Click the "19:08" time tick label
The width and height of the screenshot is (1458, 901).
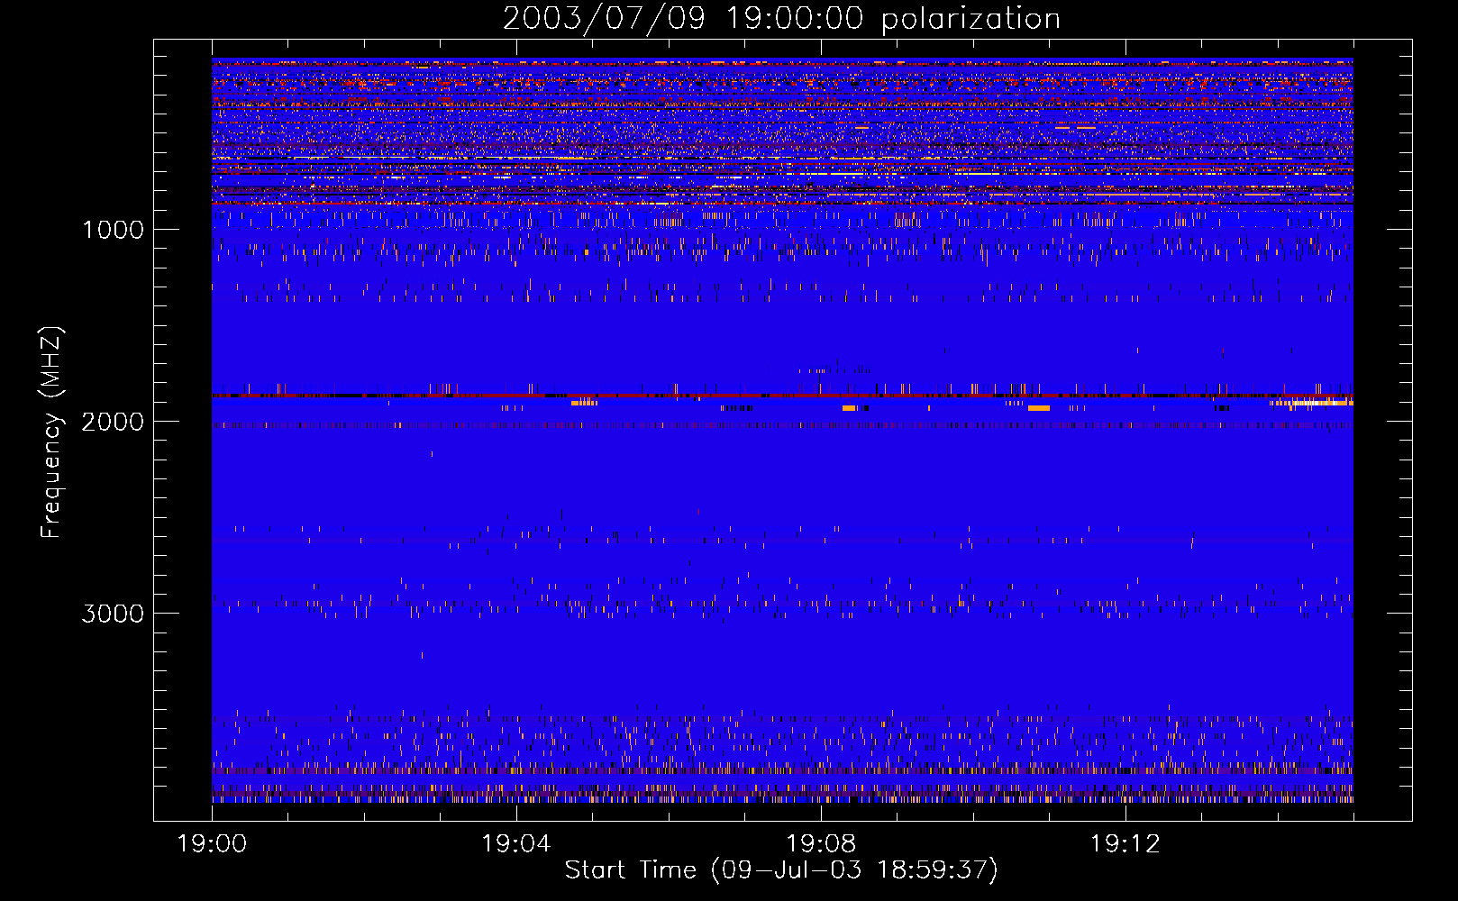(821, 844)
